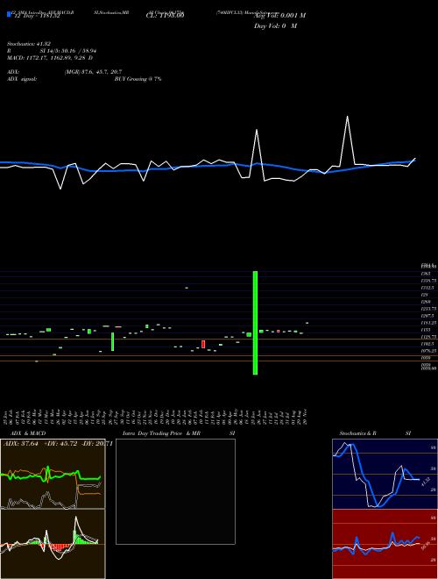
Task: Select the '+DY: 45.72' value in the ADX panel
Action: (60, 444)
